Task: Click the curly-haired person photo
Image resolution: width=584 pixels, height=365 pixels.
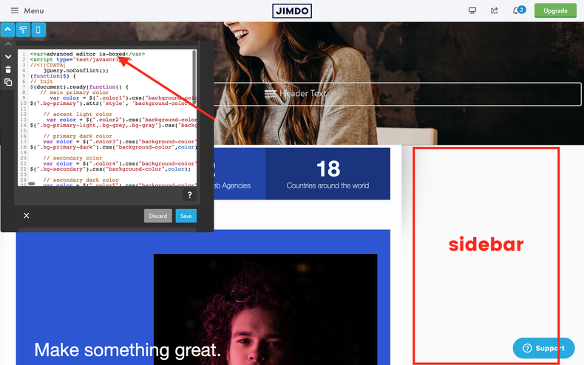Action: [265, 310]
